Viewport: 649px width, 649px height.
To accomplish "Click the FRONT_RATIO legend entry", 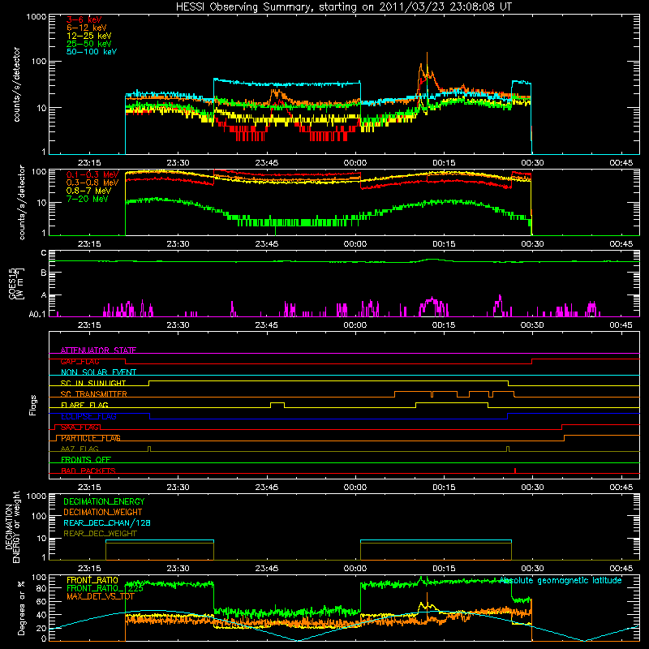I will [92, 580].
